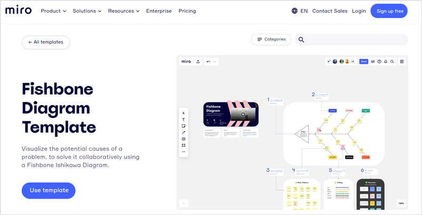Select the Shape tool in board sidebar
422x215 pixels.
pos(184,139)
